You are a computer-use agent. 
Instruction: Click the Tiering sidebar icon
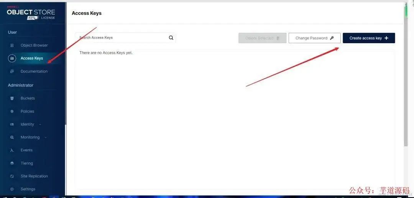(12, 163)
